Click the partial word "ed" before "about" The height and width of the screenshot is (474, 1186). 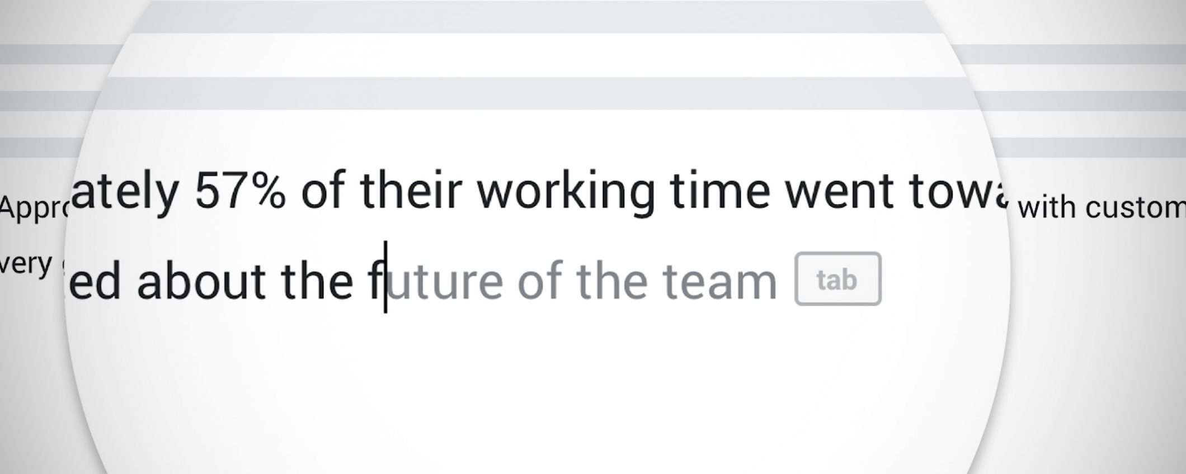pos(95,281)
